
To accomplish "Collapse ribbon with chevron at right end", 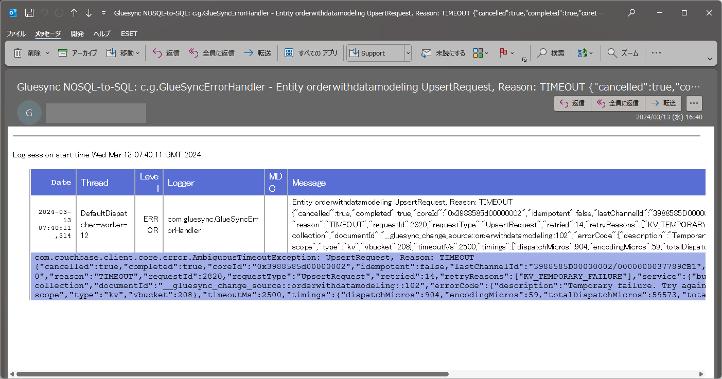I will coord(710,59).
